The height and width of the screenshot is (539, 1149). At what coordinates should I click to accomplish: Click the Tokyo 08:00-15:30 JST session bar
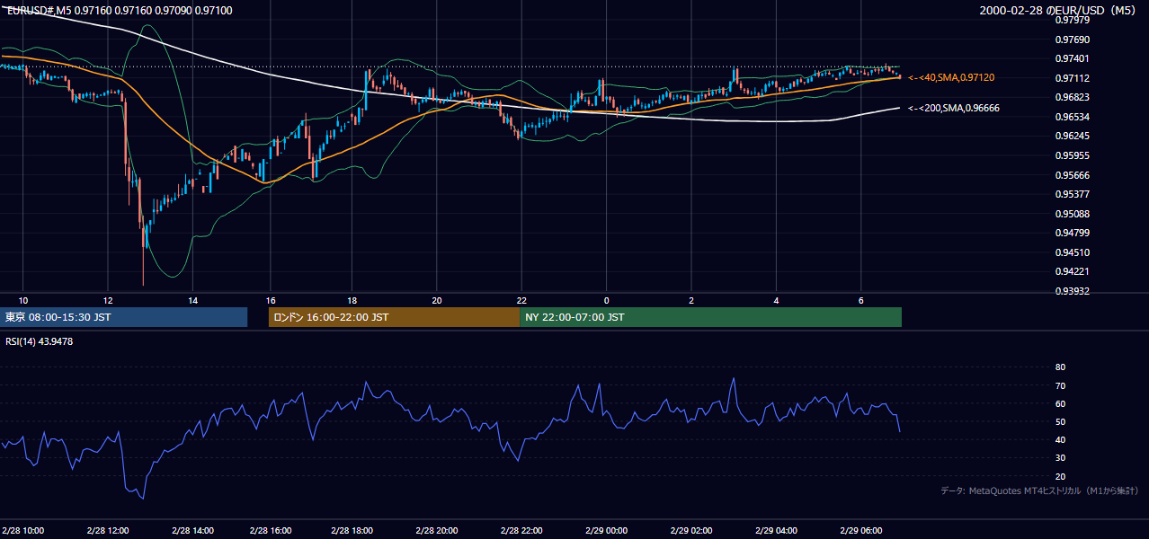pyautogui.click(x=124, y=317)
